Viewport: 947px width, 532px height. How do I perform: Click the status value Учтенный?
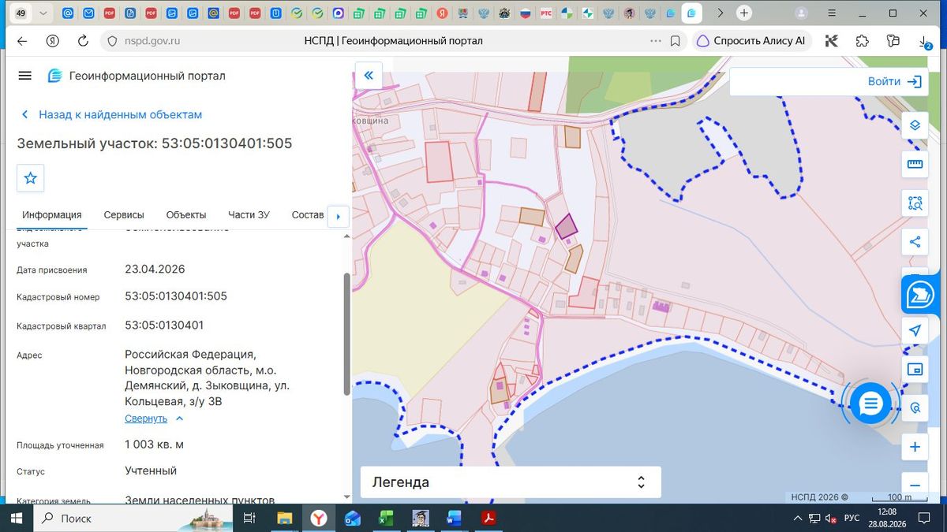pyautogui.click(x=151, y=471)
